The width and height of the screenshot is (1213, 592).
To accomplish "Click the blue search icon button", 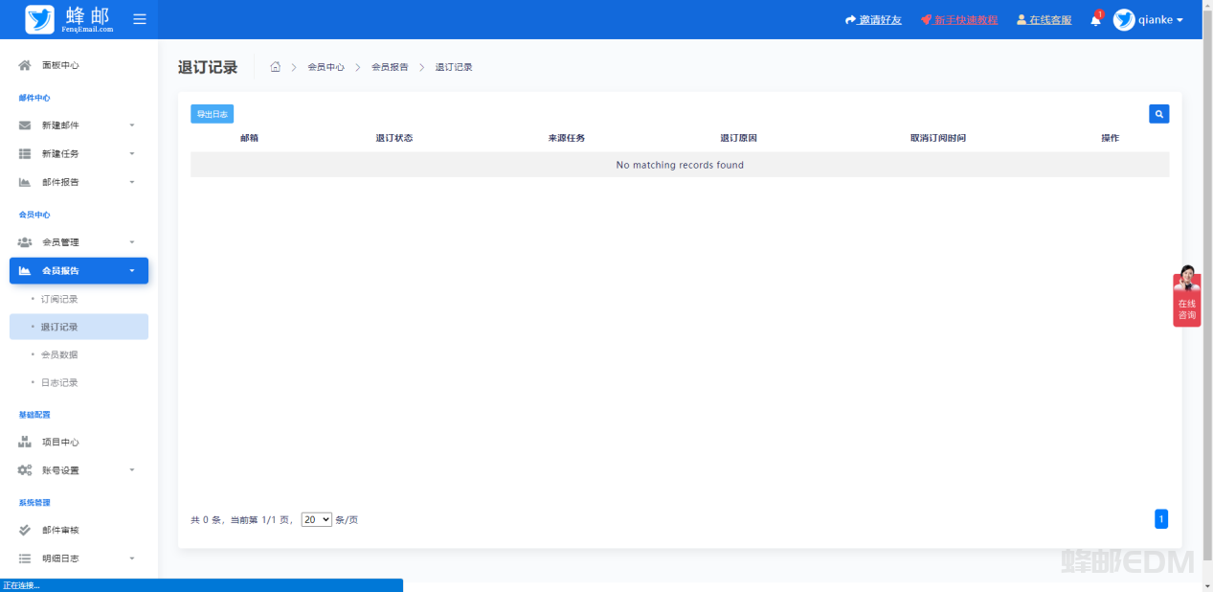I will (x=1158, y=114).
